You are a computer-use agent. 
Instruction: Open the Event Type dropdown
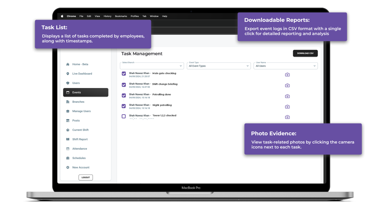point(219,66)
